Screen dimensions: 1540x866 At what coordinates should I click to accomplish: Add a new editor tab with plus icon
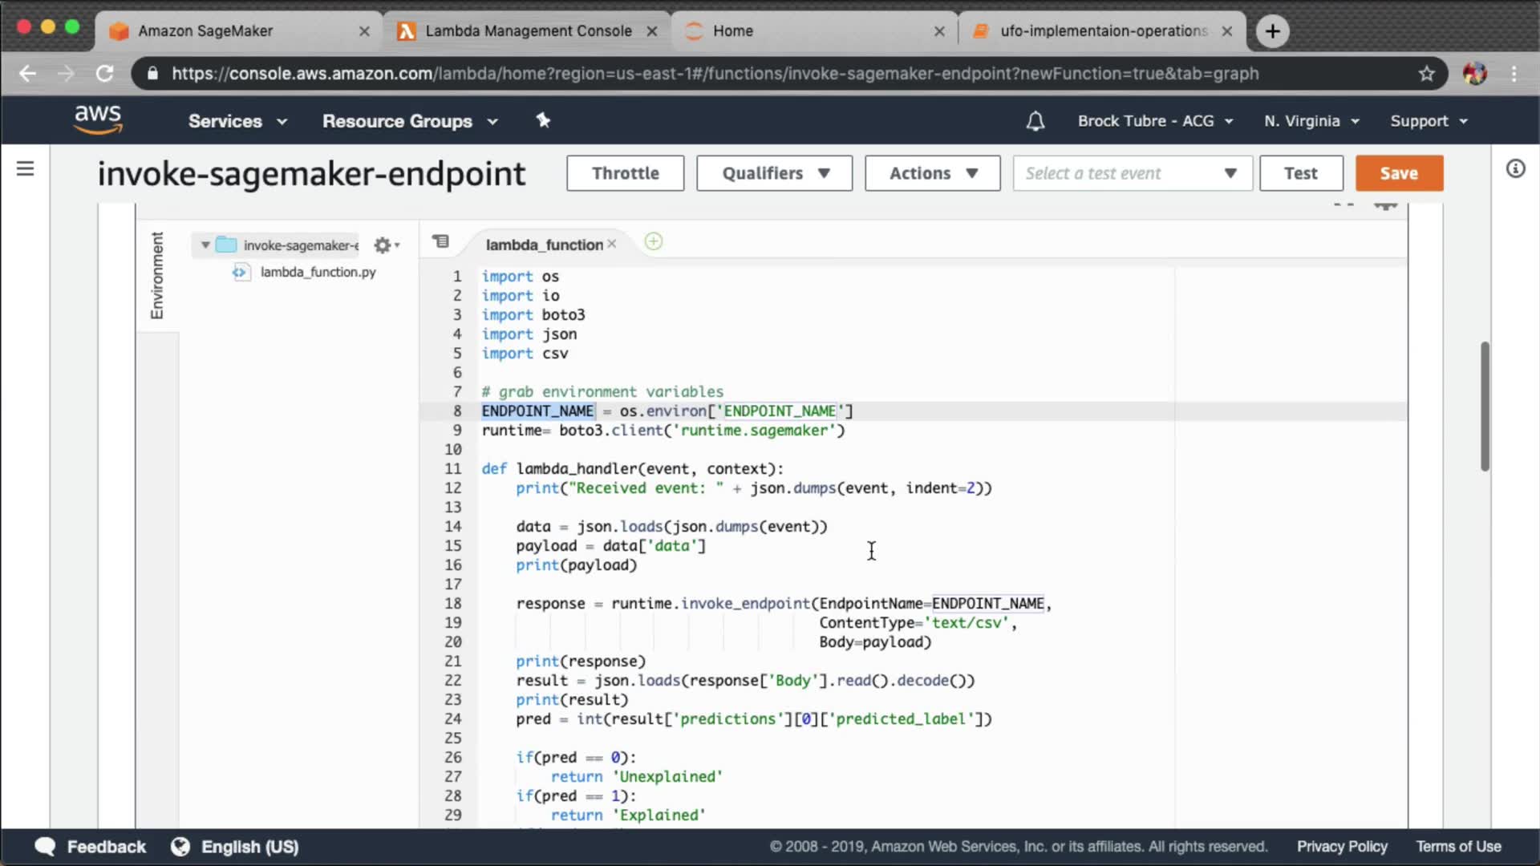point(654,241)
